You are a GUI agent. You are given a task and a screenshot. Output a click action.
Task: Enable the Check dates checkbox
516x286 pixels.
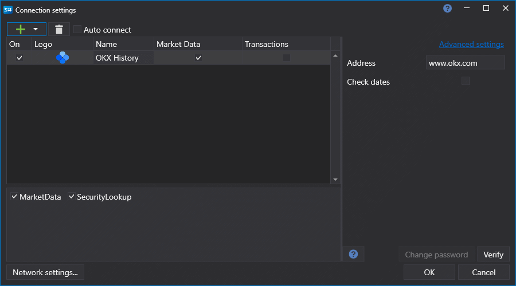tap(466, 81)
